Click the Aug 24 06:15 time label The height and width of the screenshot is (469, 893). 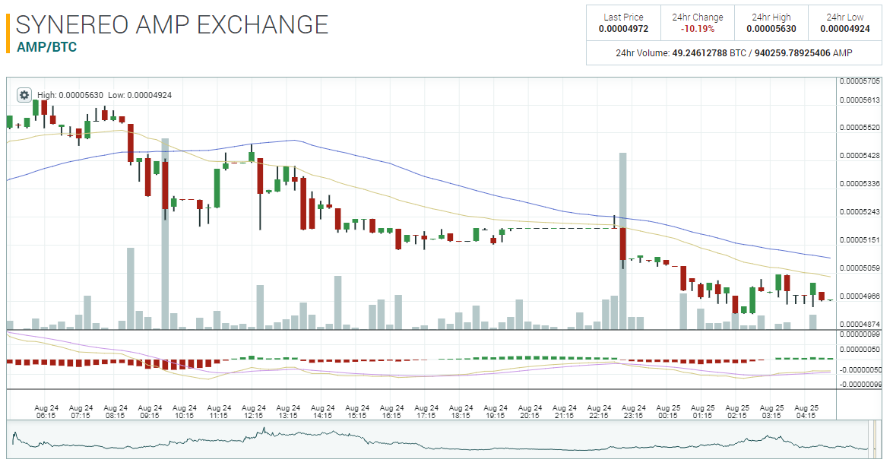click(46, 411)
